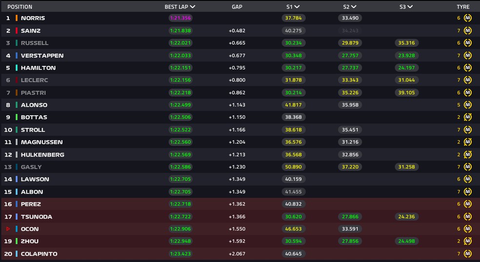Screen dimensions: 480x262
Task: Click Perez's best lap 1:22.718
Action: [x=180, y=204]
